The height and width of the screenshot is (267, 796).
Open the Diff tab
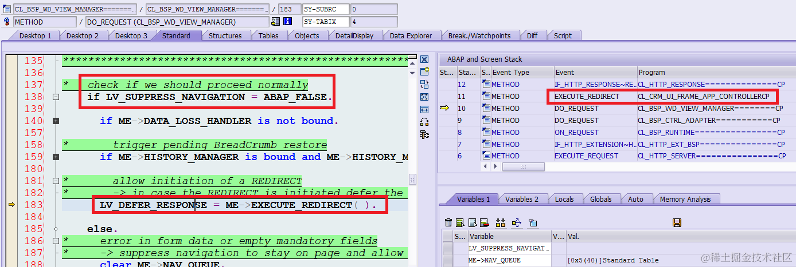click(532, 35)
